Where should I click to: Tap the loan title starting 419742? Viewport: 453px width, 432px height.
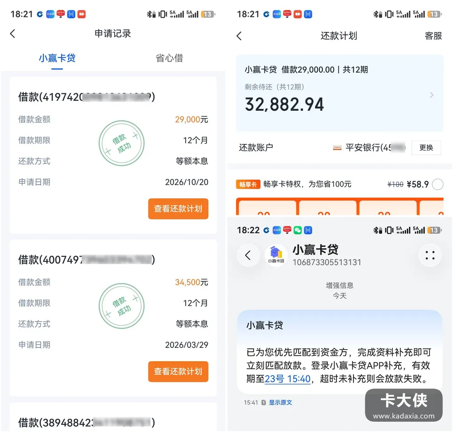click(x=87, y=97)
